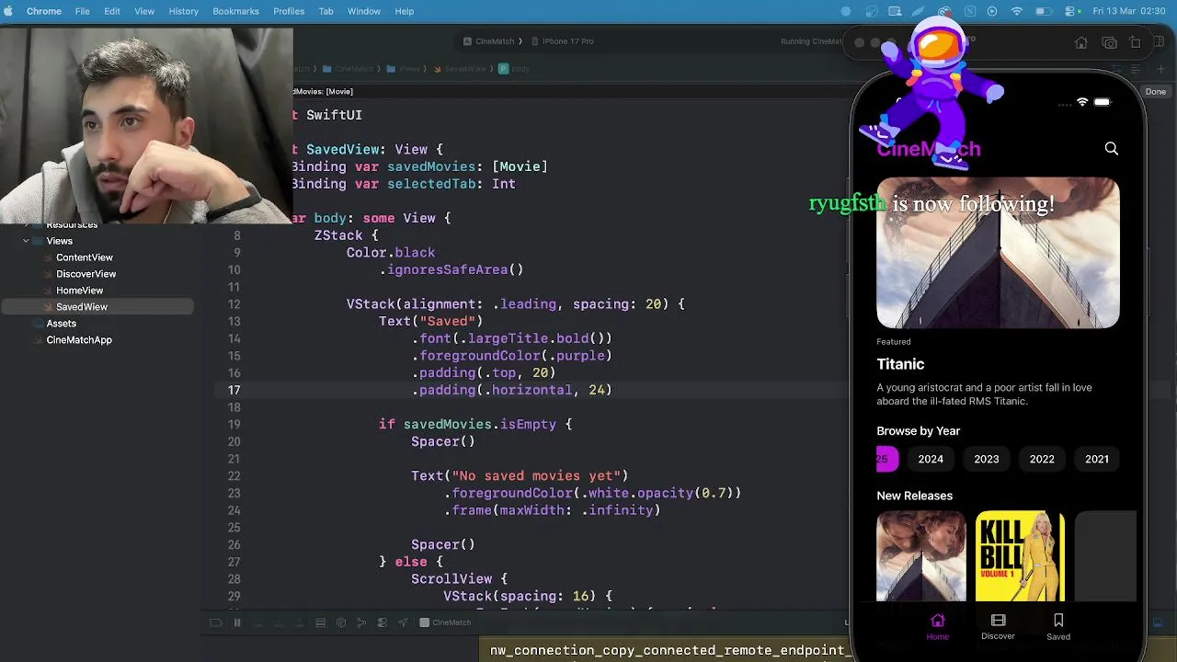The width and height of the screenshot is (1177, 662).
Task: Open the History menu
Action: coord(183,11)
